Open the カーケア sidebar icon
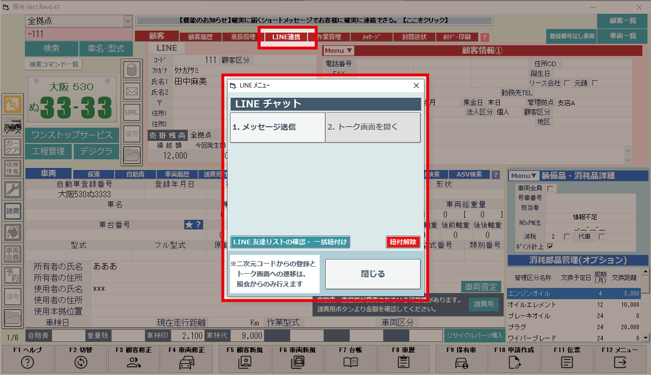Image resolution: width=651 pixels, height=375 pixels. (x=13, y=147)
